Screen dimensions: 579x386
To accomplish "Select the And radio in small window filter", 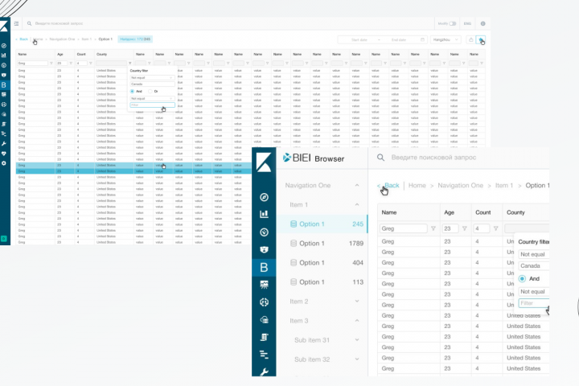I will [132, 91].
